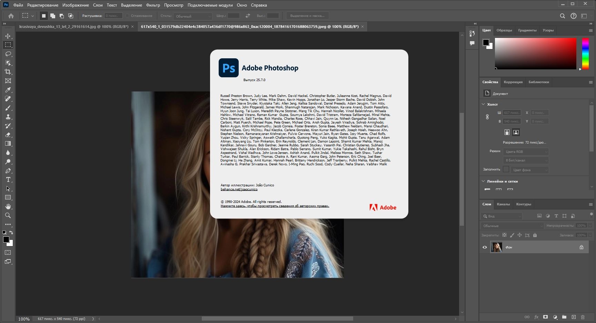Toggle Quick Mask mode button
The image size is (596, 323).
(x=8, y=253)
